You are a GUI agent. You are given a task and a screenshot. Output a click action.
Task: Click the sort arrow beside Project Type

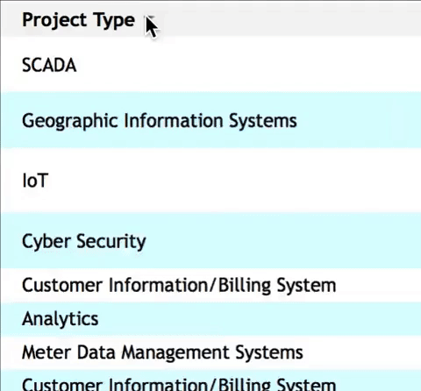coord(150,18)
